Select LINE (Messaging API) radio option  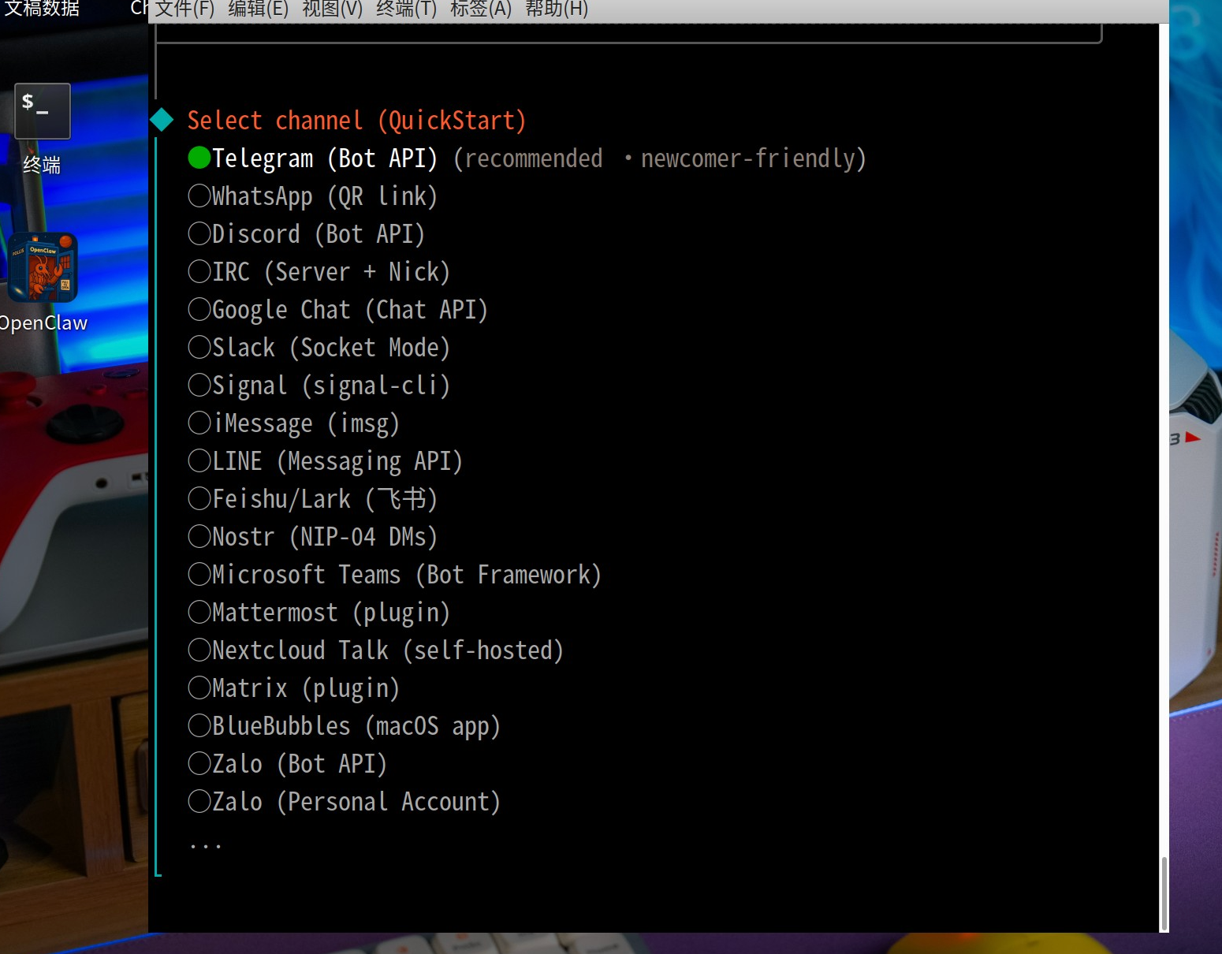tap(199, 460)
